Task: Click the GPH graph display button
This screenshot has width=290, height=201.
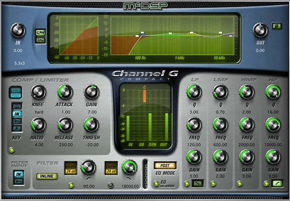Action: pyautogui.click(x=41, y=33)
